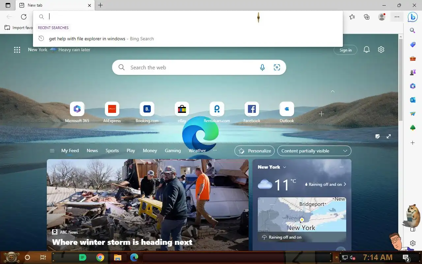
Task: Edit background image pencil icon
Action: [x=377, y=136]
